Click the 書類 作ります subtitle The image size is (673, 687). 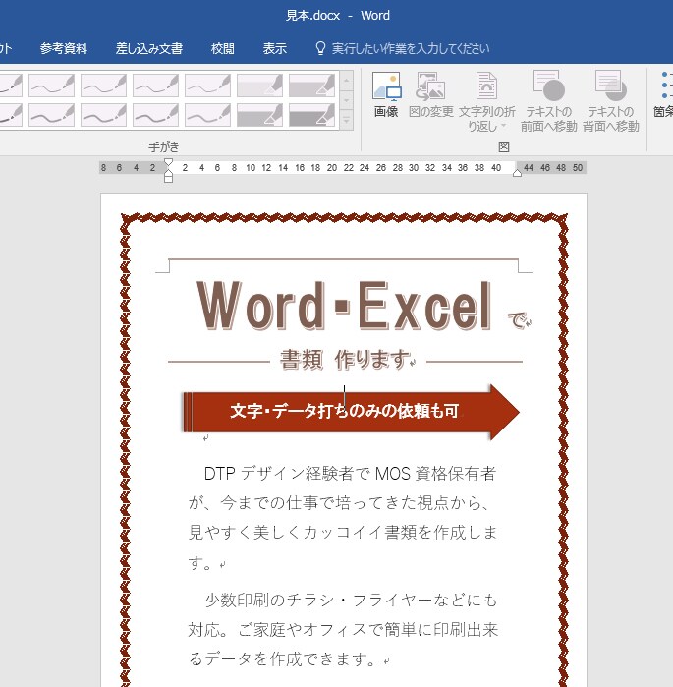click(x=346, y=360)
